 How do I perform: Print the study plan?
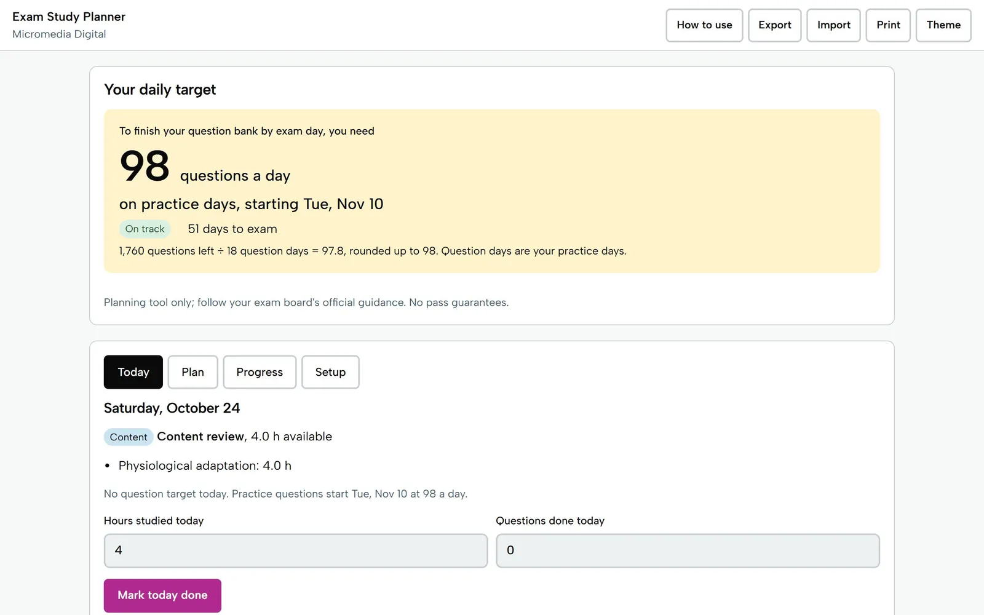[x=888, y=25]
